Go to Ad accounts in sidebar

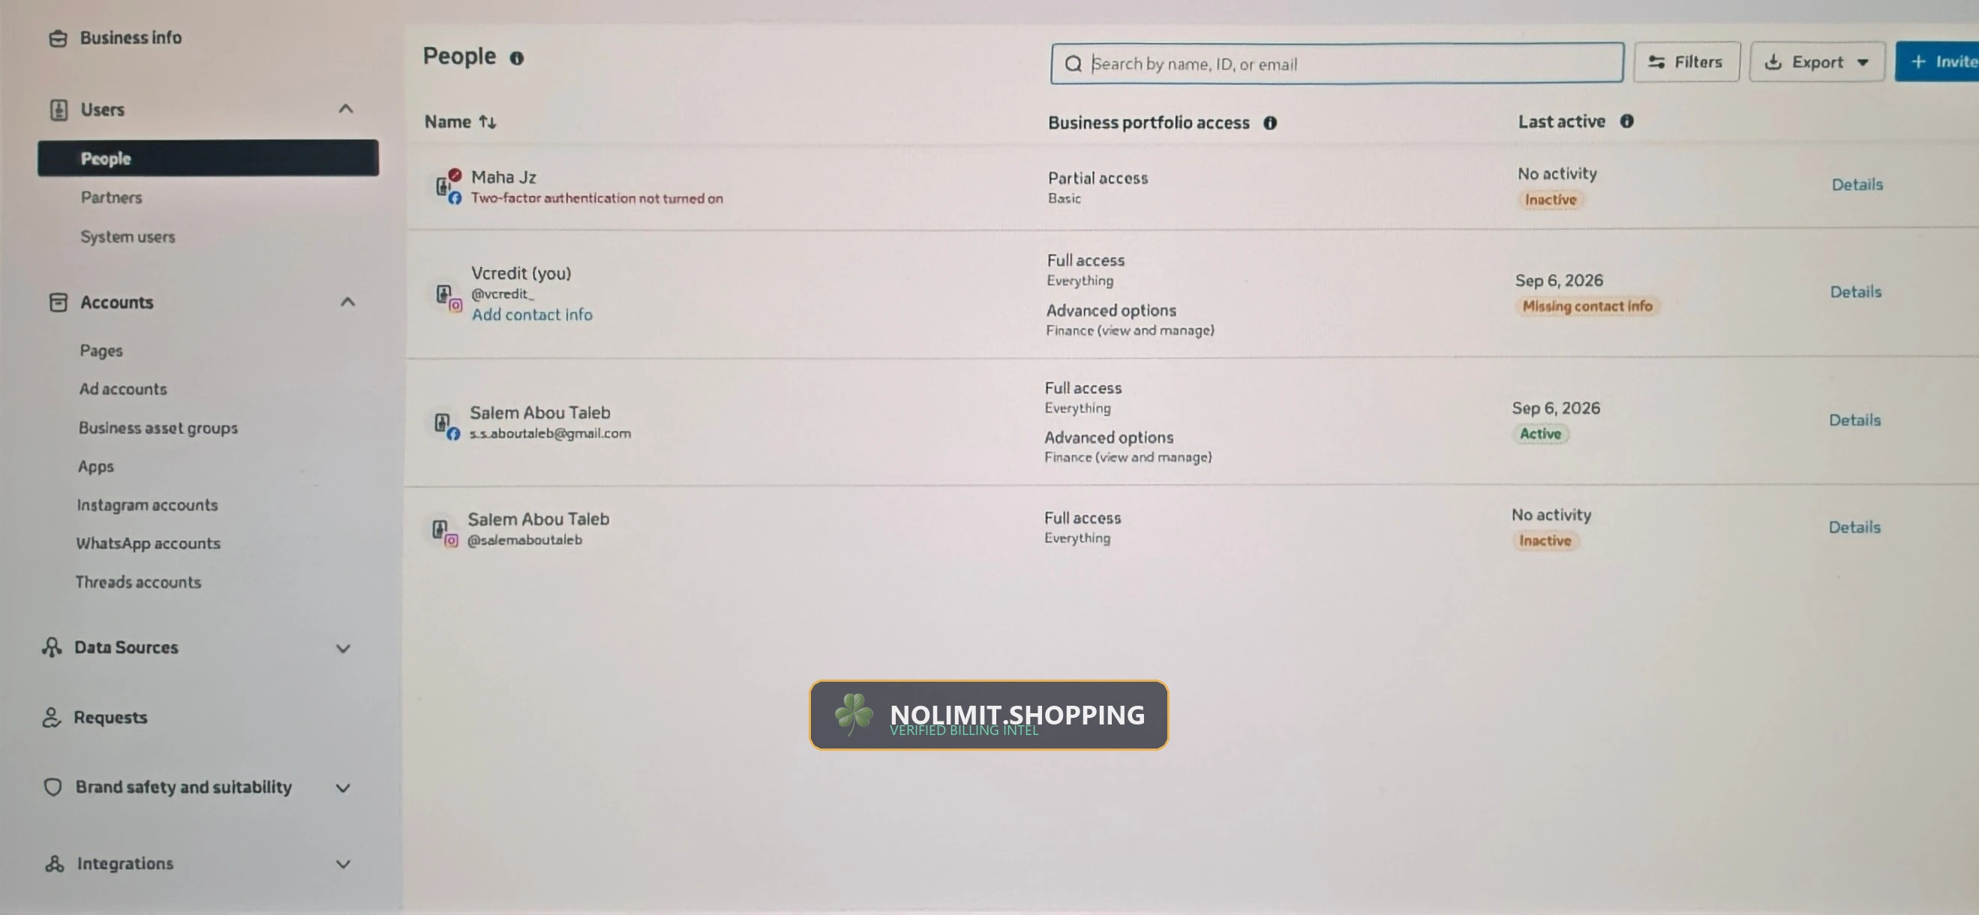[123, 389]
